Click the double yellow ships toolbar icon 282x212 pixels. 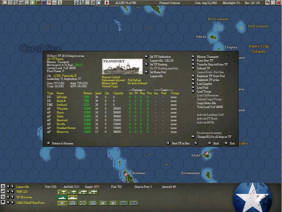[60, 3]
